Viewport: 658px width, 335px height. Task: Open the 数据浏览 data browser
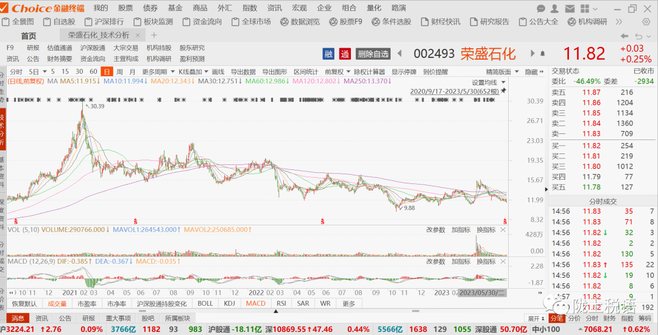(300, 22)
